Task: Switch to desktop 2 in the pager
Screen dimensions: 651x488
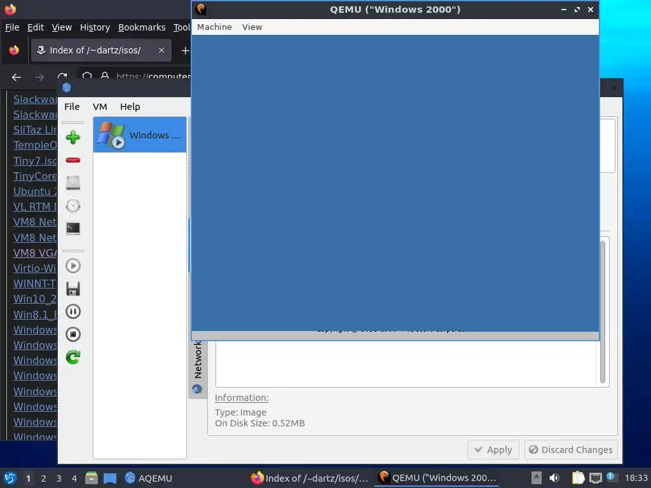Action: click(x=44, y=478)
